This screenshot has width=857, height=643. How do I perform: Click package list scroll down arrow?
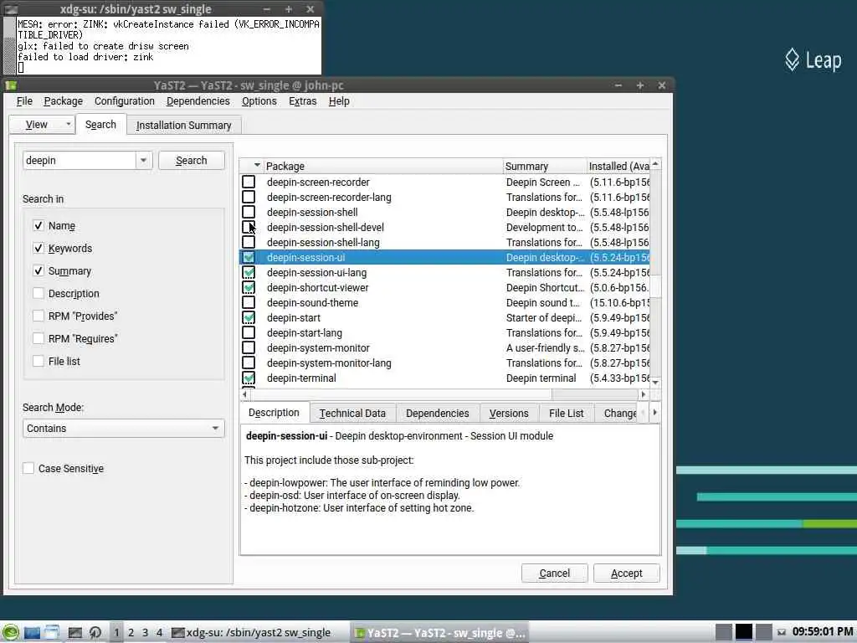point(655,382)
